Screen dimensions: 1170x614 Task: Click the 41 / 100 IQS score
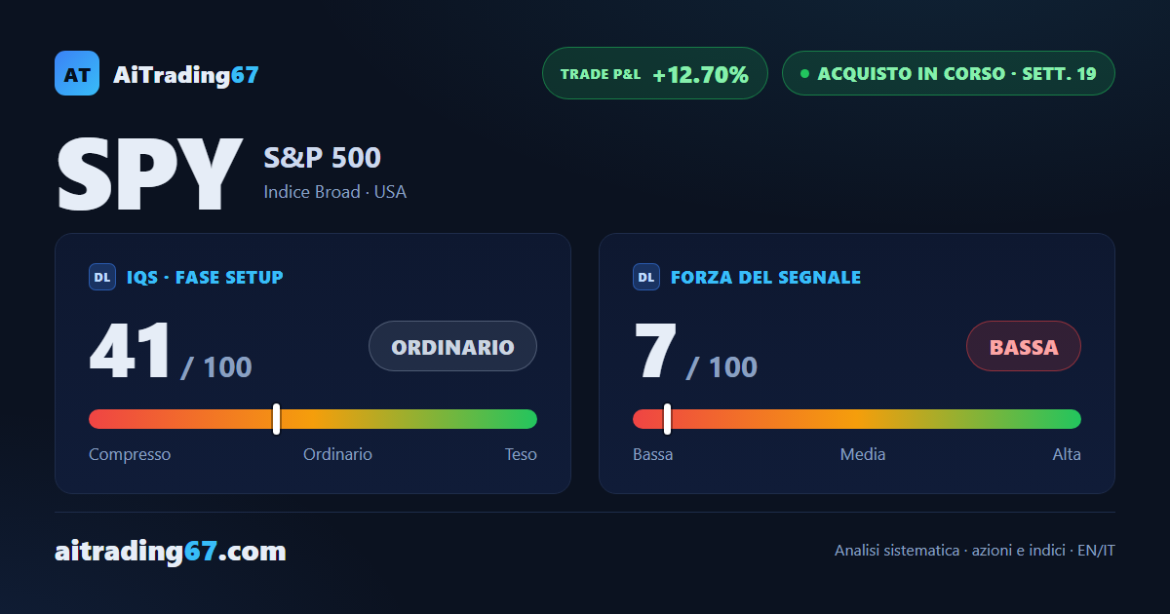point(171,353)
